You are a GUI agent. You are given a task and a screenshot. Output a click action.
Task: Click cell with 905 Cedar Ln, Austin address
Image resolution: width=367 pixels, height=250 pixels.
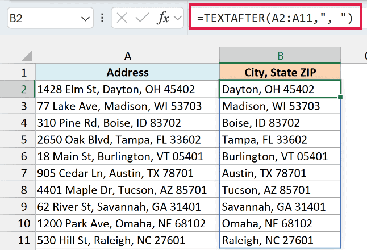click(x=127, y=173)
